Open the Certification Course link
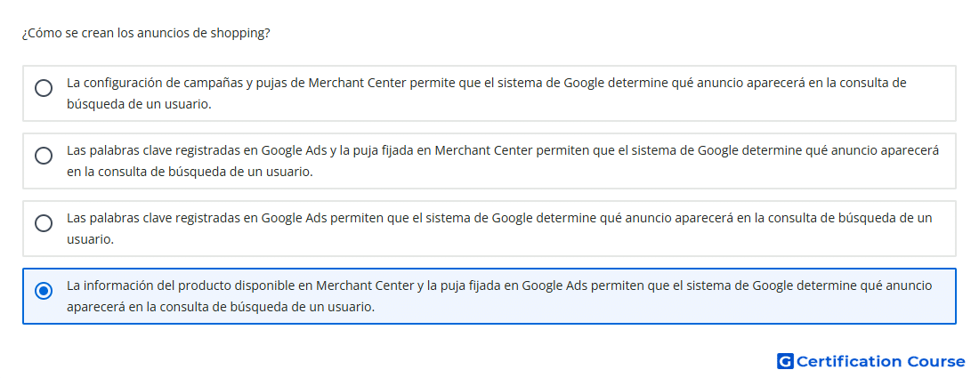This screenshot has width=979, height=378. coord(871,361)
